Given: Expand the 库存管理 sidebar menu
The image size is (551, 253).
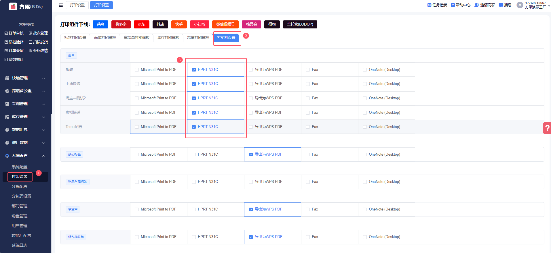Looking at the screenshot, I should coord(25,117).
